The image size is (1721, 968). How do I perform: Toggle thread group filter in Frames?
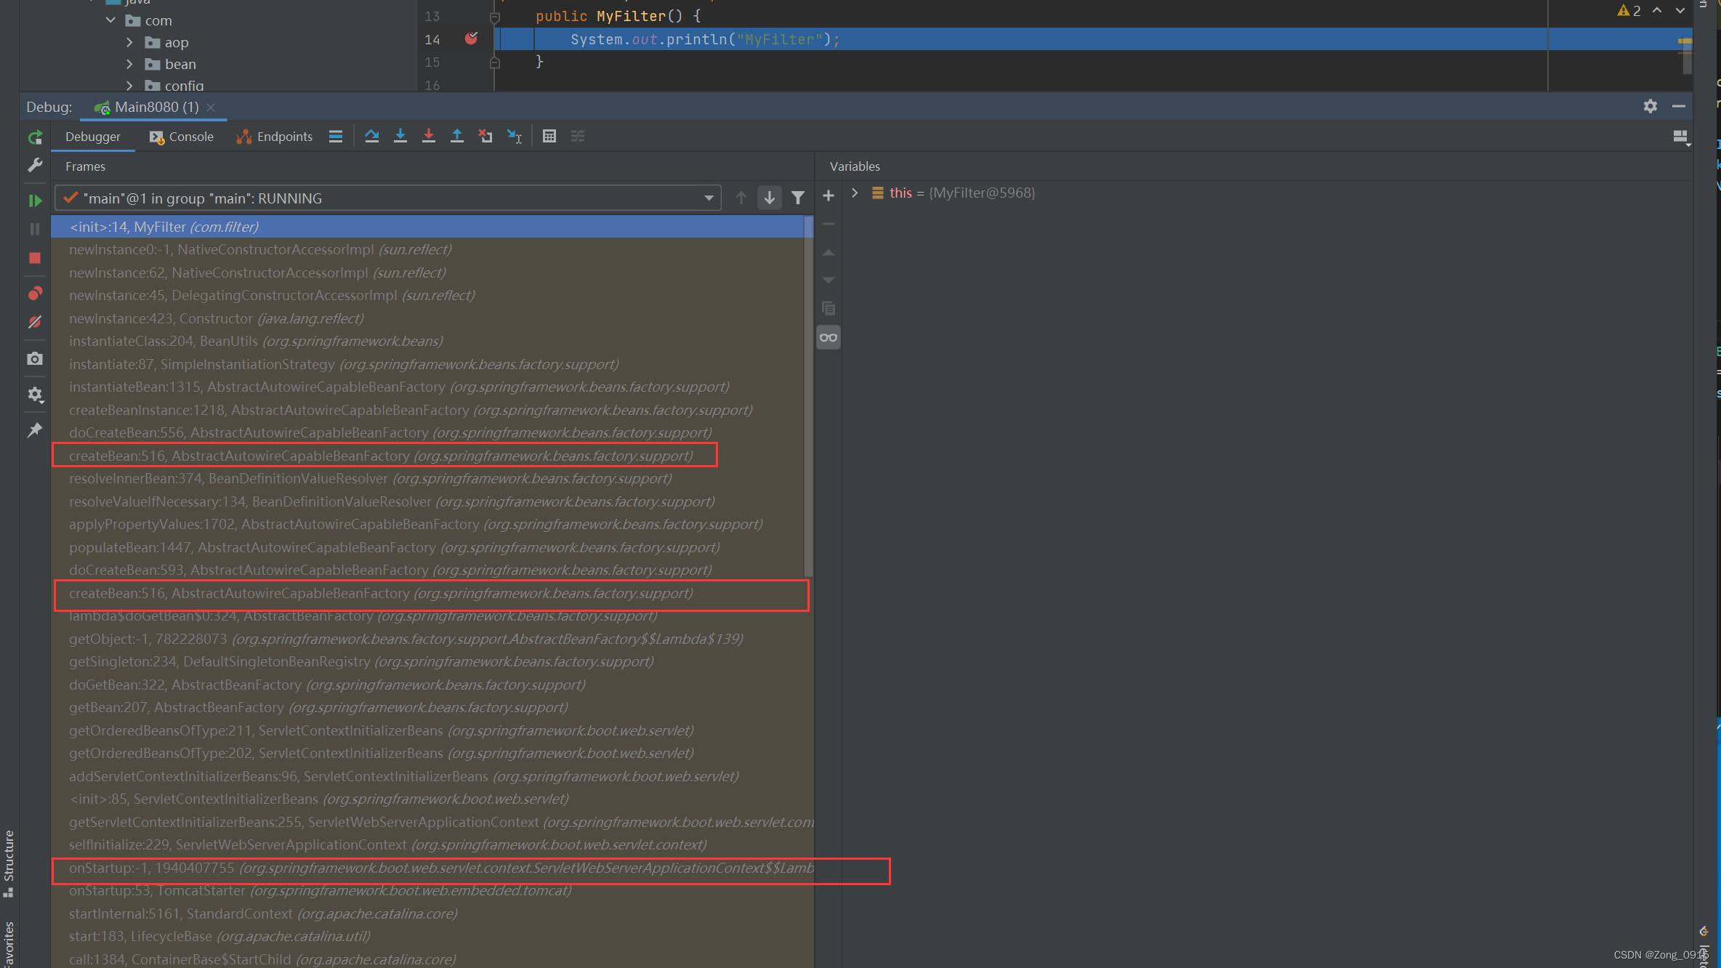pos(798,198)
